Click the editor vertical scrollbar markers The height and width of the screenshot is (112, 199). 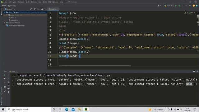[198, 20]
